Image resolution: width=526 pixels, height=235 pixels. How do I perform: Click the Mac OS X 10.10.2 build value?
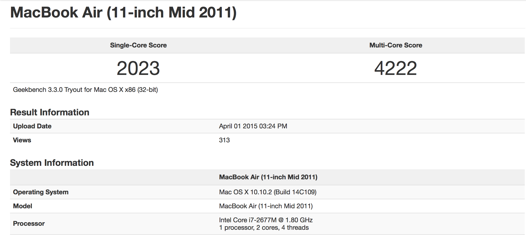[x=268, y=192]
